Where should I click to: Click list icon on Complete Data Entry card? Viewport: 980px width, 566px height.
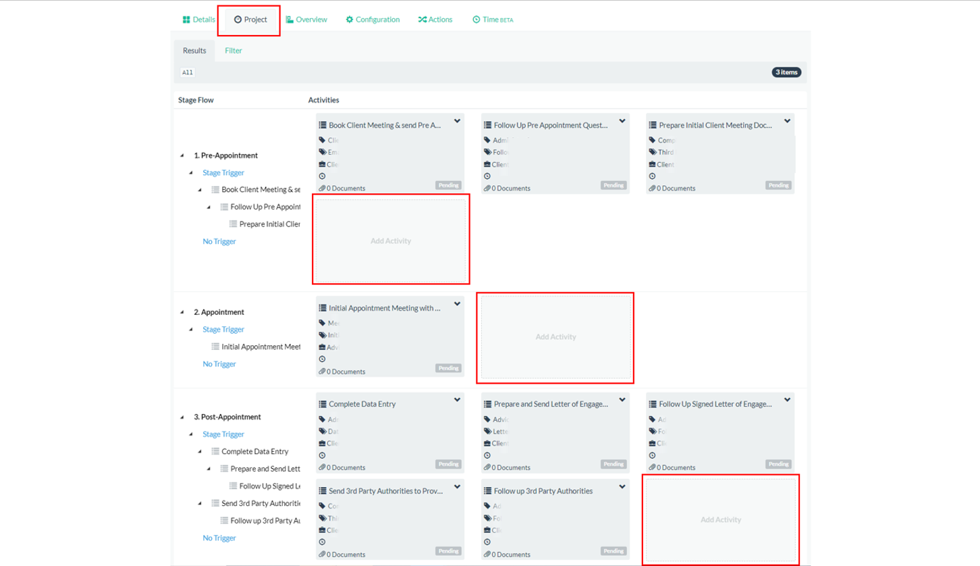click(x=322, y=405)
